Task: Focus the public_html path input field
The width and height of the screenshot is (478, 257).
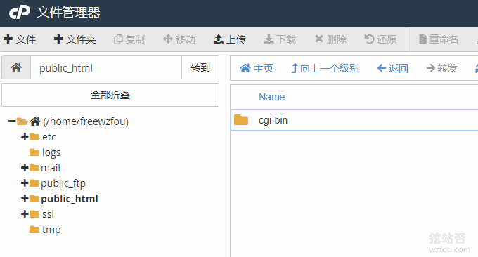Action: pyautogui.click(x=106, y=67)
